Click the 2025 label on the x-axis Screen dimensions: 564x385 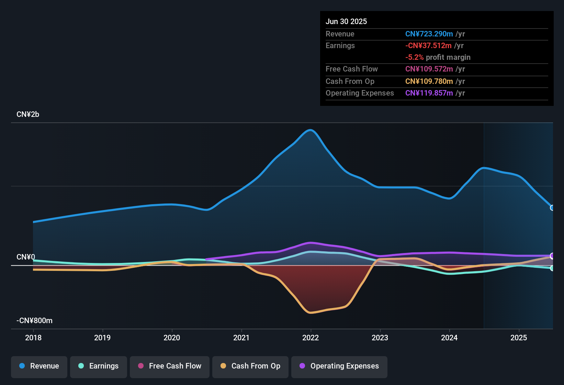click(519, 338)
